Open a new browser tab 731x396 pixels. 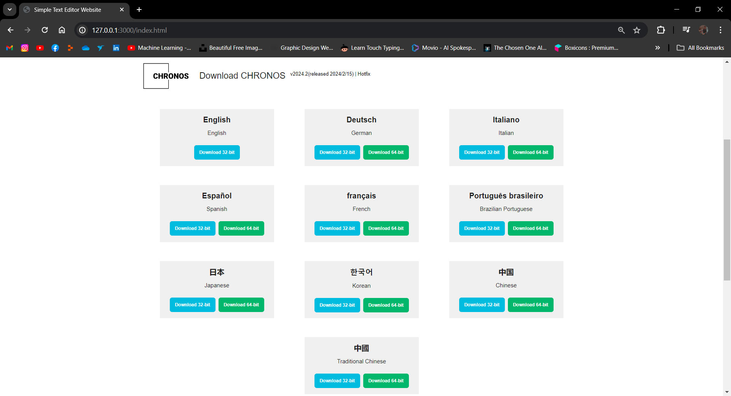(139, 10)
